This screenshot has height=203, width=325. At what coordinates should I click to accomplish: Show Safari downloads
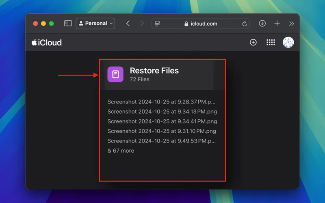pyautogui.click(x=262, y=24)
